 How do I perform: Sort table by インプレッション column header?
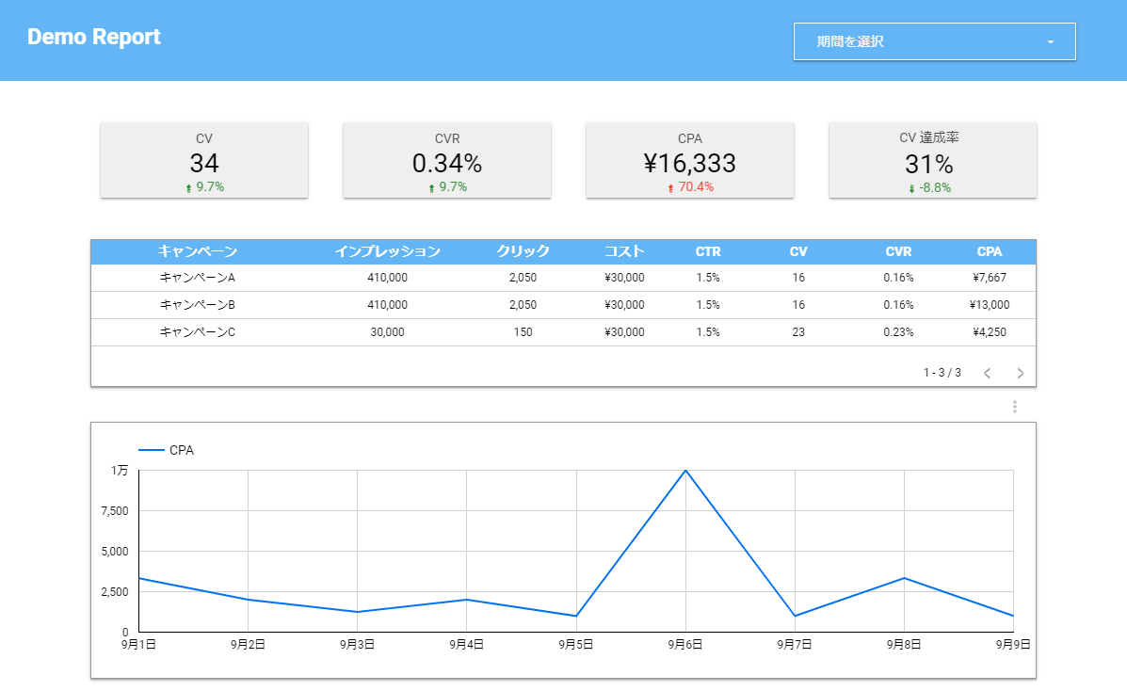(x=387, y=251)
